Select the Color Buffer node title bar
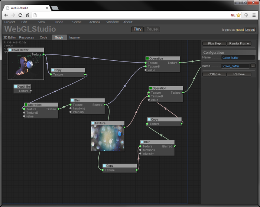The height and width of the screenshot is (207, 260). point(26,50)
